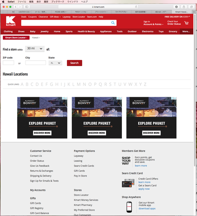The width and height of the screenshot is (197, 216).
Task: Click Gift Registry link
Action: [x=37, y=208]
